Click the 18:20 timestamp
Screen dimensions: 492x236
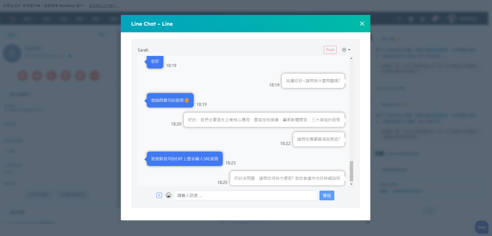(176, 124)
